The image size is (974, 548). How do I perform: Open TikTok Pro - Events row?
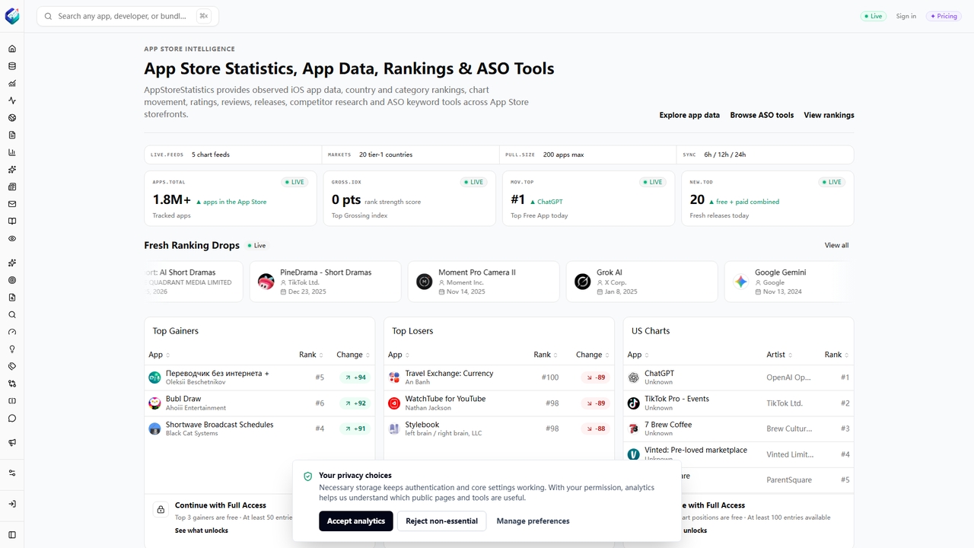coord(738,403)
